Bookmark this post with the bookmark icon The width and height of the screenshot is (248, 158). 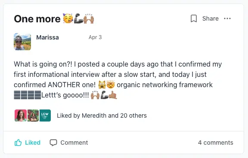pos(194,18)
